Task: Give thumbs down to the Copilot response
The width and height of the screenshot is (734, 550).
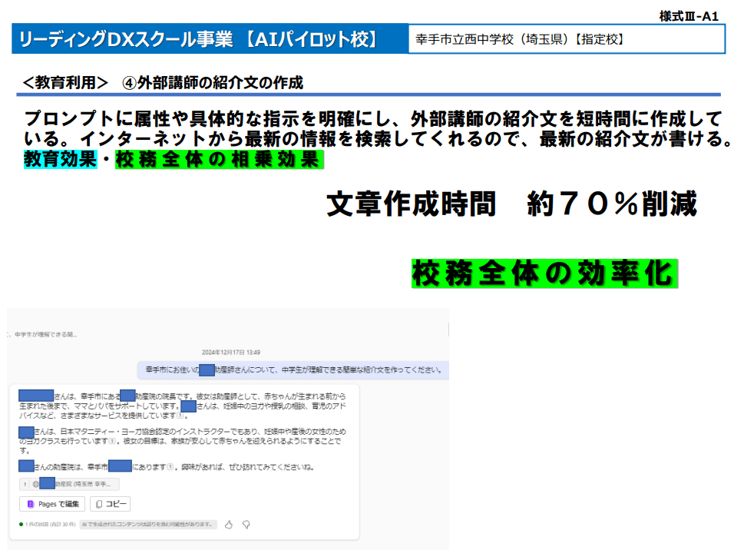Action: click(246, 523)
